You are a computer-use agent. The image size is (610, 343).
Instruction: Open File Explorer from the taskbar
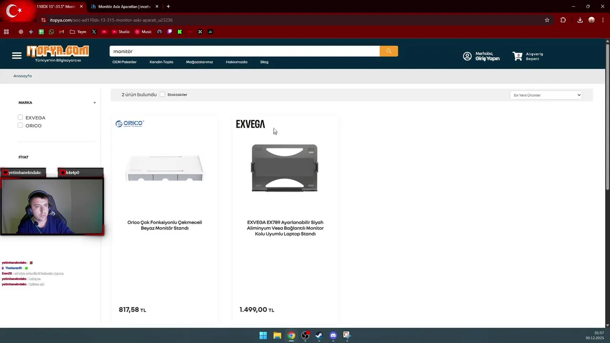[277, 335]
